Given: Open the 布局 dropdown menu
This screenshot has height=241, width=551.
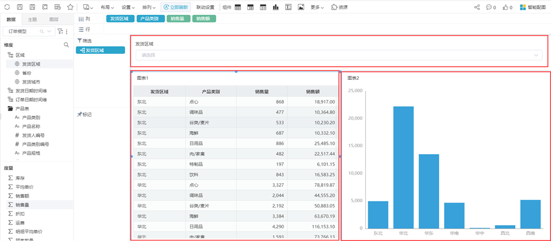Looking at the screenshot, I should 107,7.
